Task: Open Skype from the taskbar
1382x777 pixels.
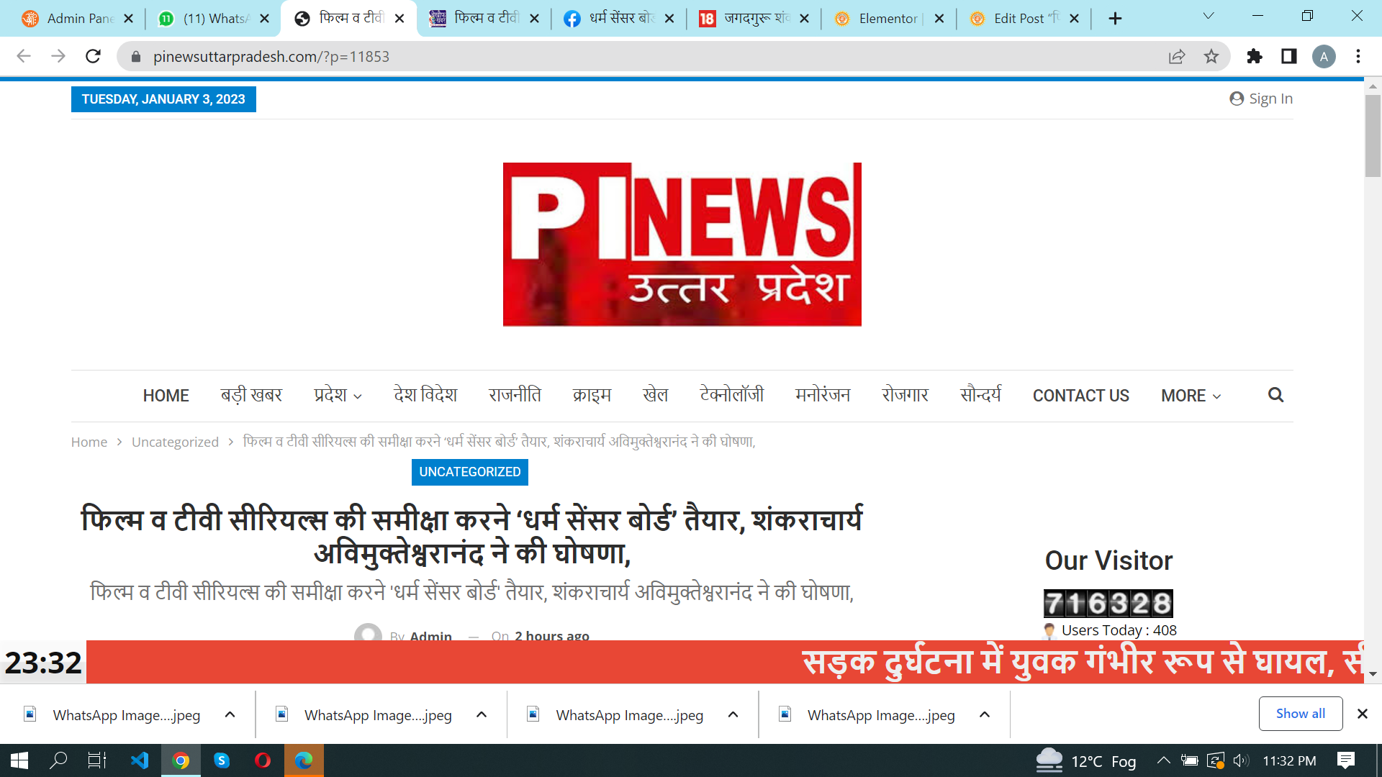Action: [x=222, y=760]
